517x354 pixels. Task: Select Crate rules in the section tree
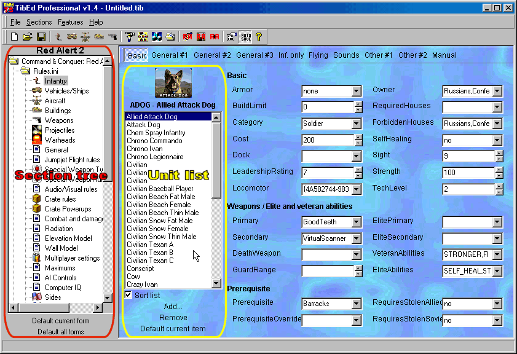(60, 199)
